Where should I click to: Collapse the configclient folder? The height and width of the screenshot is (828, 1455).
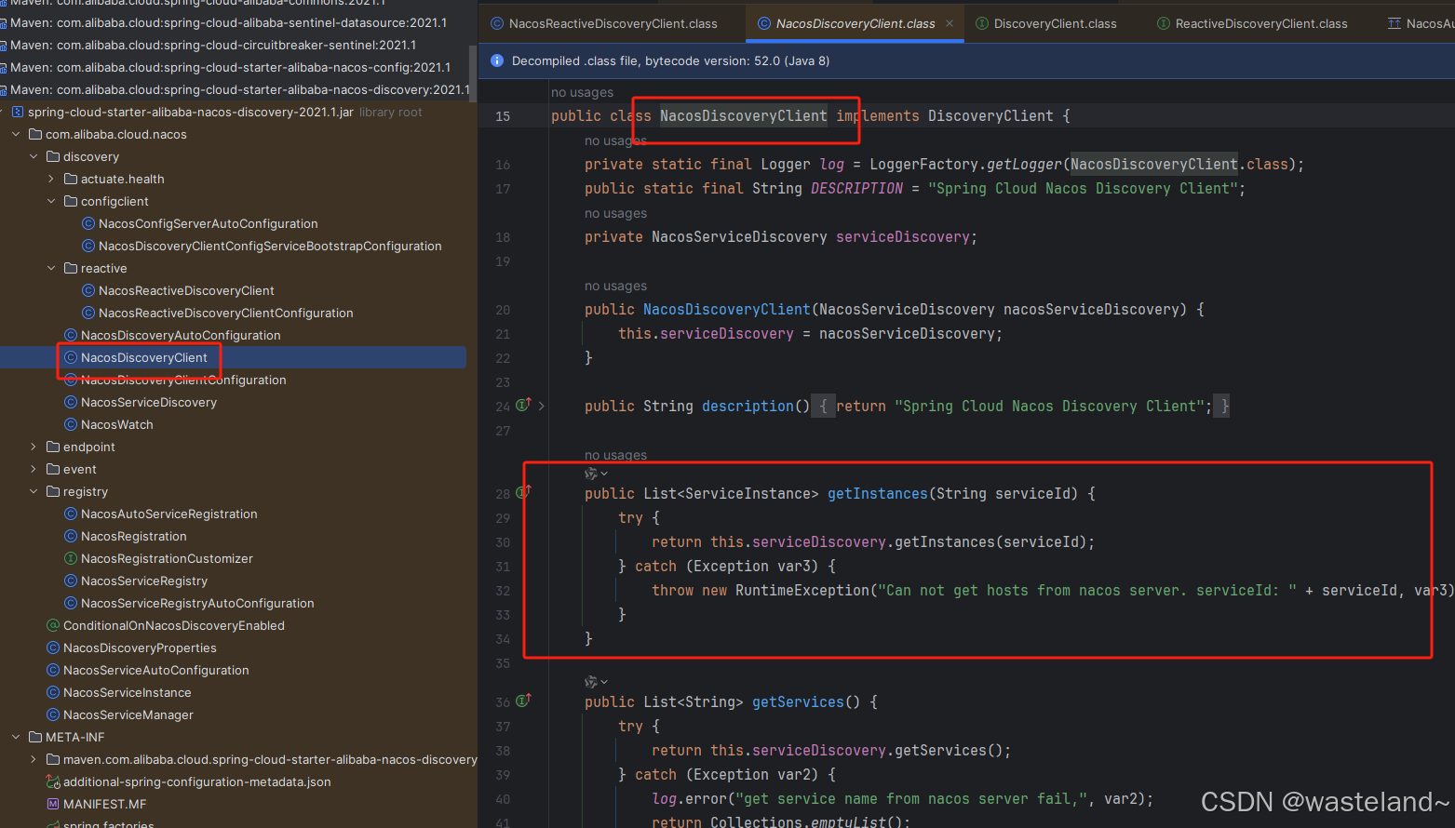[x=51, y=201]
